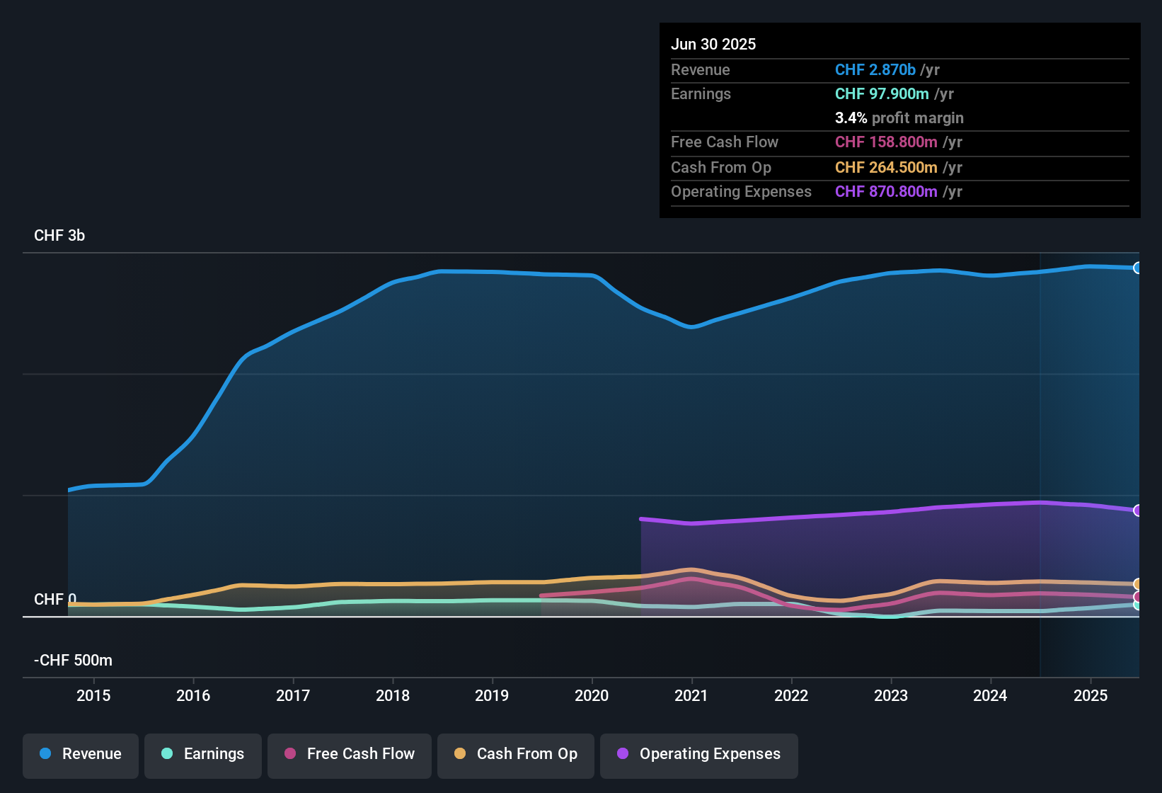The width and height of the screenshot is (1162, 793).
Task: Click the 2017 x-axis label
Action: [x=293, y=695]
